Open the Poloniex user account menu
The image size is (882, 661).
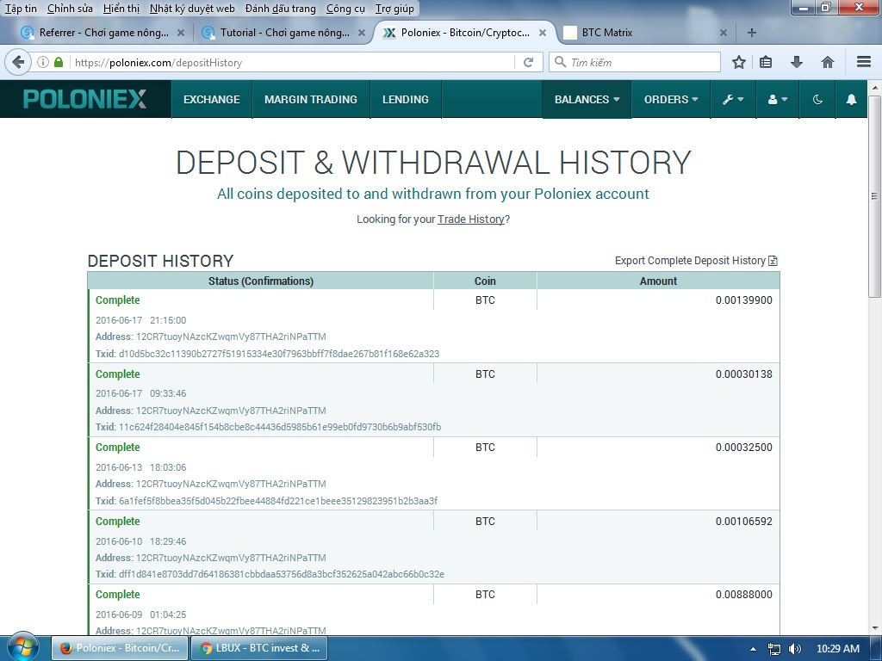pyautogui.click(x=778, y=100)
